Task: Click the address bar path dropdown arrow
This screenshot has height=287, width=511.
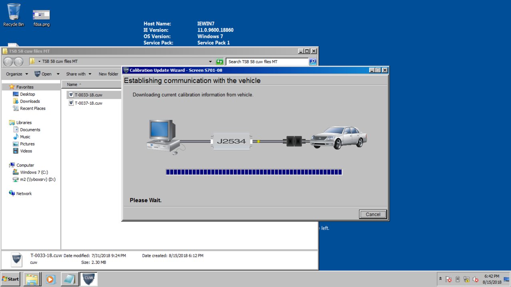Action: click(39, 61)
